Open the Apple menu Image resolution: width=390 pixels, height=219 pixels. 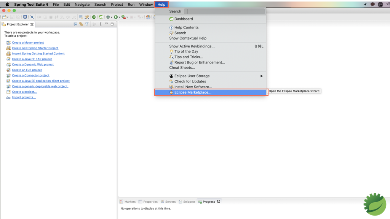pyautogui.click(x=7, y=4)
